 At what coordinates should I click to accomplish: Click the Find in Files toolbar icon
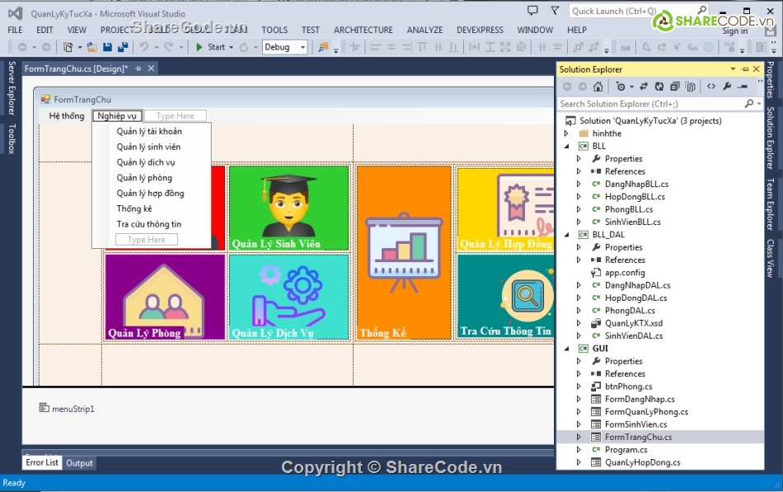323,47
